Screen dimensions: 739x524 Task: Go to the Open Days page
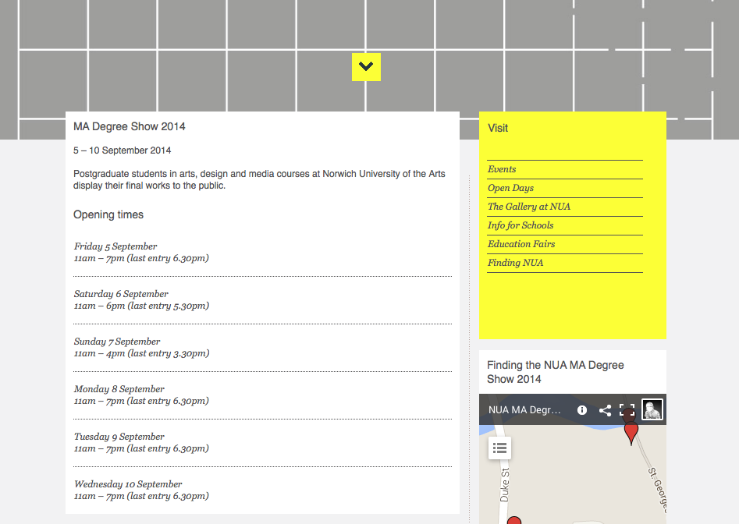(510, 188)
